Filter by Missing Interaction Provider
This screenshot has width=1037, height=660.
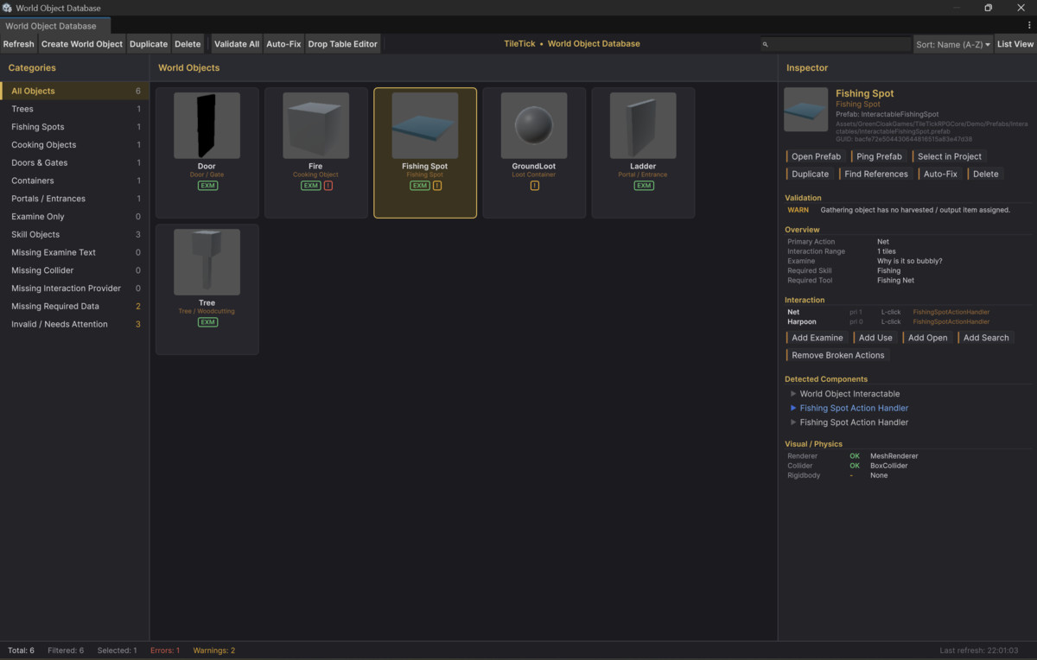tap(74, 289)
